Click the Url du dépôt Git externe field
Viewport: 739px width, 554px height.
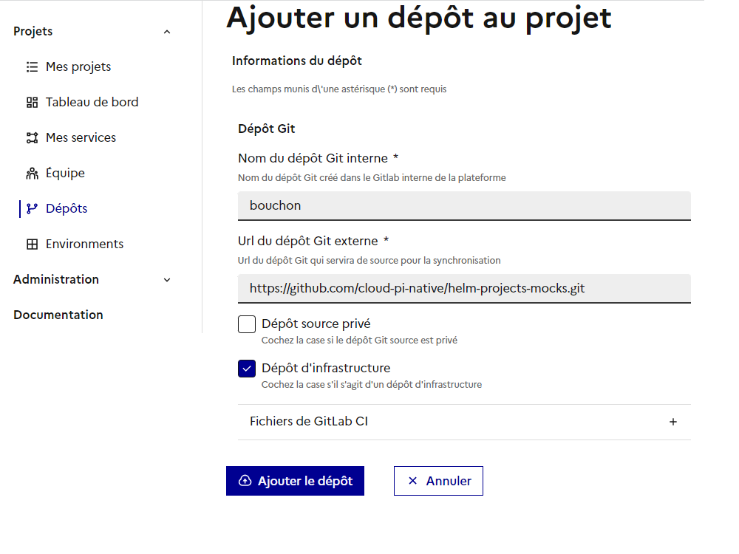(x=463, y=288)
